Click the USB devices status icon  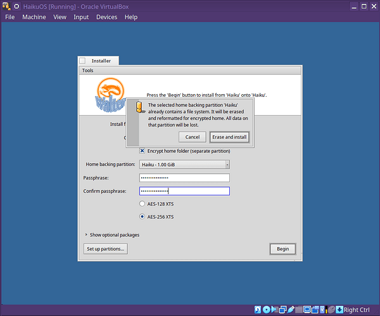[291, 310]
